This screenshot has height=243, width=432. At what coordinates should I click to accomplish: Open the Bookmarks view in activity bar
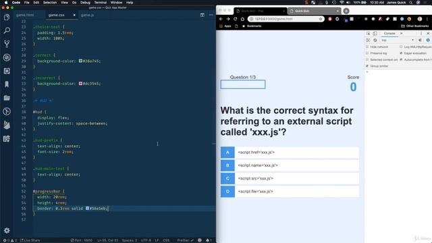[x=7, y=84]
